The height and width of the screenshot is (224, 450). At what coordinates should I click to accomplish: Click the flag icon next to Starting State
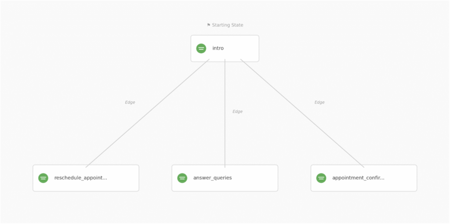209,25
